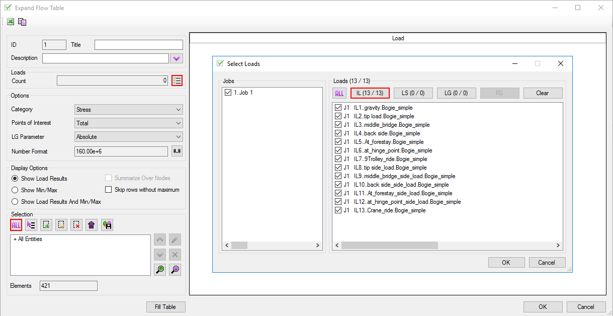
Task: Toggle IL3..middle_bridge.Bogie_simple checkbox
Action: tap(338, 125)
